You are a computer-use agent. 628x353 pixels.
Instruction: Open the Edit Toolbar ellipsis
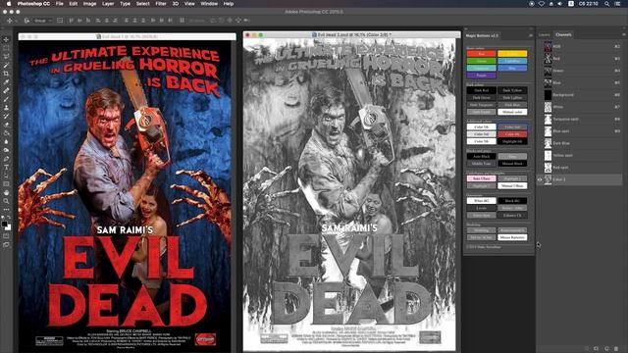pyautogui.click(x=6, y=209)
